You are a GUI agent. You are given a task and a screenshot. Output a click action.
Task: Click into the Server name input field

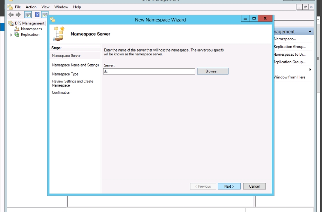coord(149,71)
